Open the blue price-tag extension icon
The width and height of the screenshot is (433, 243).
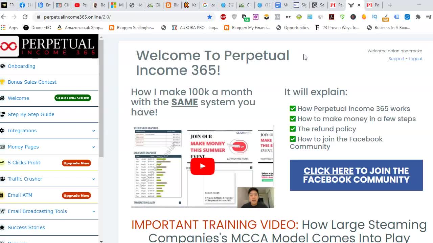pyautogui.click(x=407, y=17)
